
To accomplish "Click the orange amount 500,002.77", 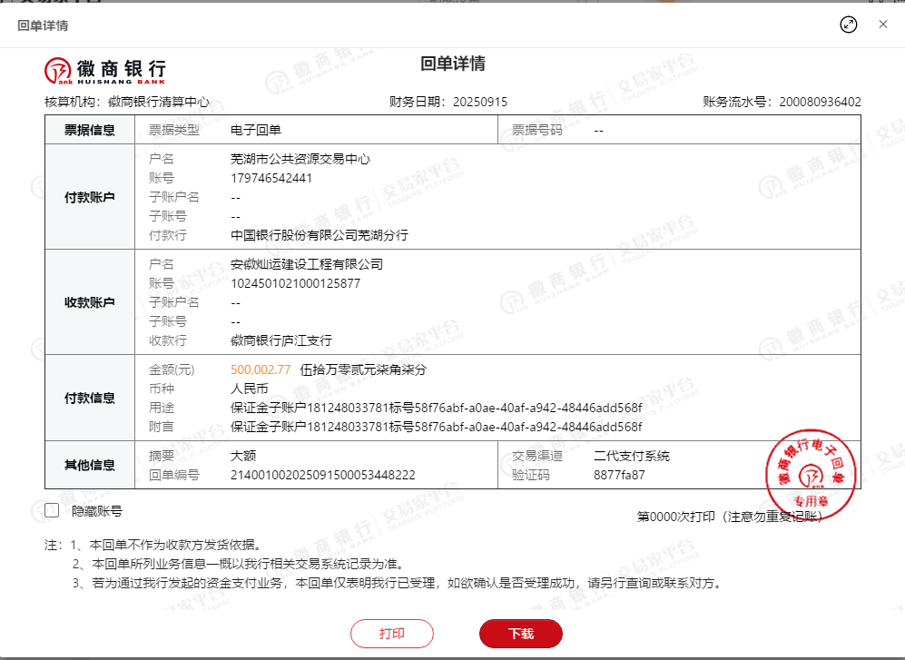I will click(261, 369).
